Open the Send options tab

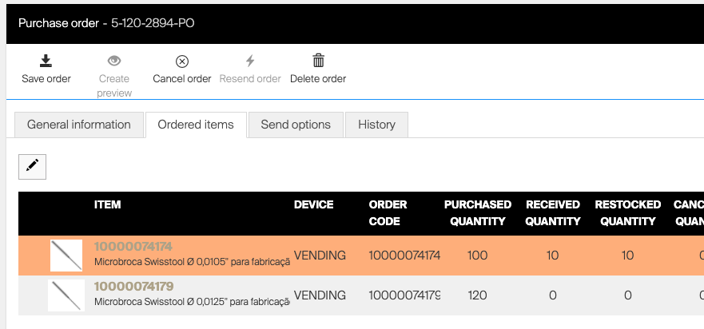(x=296, y=125)
